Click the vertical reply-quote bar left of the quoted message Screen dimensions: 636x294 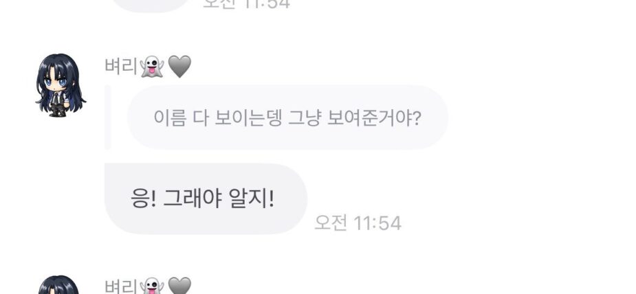107,117
